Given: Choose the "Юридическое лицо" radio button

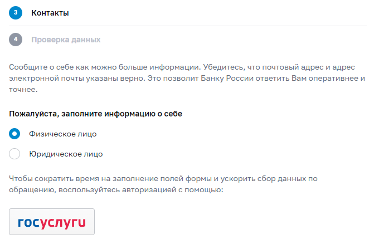Looking at the screenshot, I should click(x=15, y=154).
